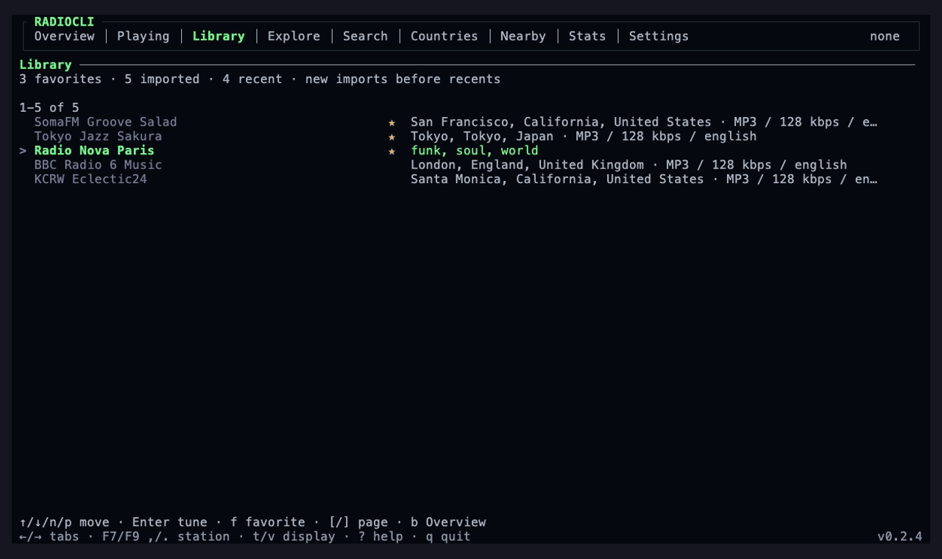Open the Nearby tab

[x=523, y=36]
